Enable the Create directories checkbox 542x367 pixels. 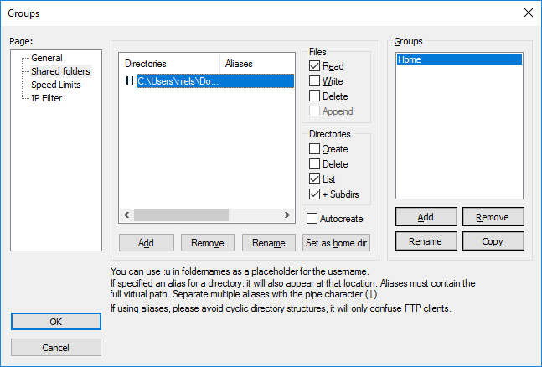tap(315, 149)
